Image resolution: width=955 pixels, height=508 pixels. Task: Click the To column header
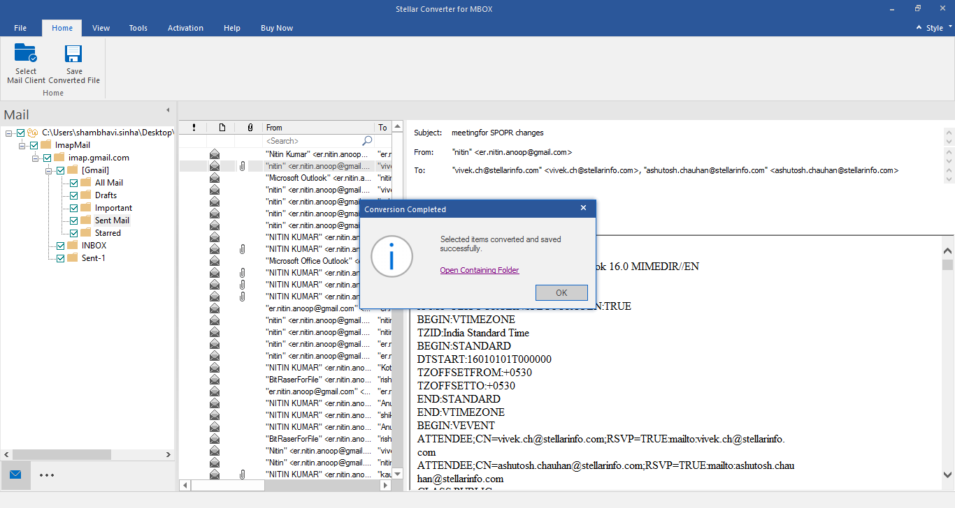[x=382, y=127]
